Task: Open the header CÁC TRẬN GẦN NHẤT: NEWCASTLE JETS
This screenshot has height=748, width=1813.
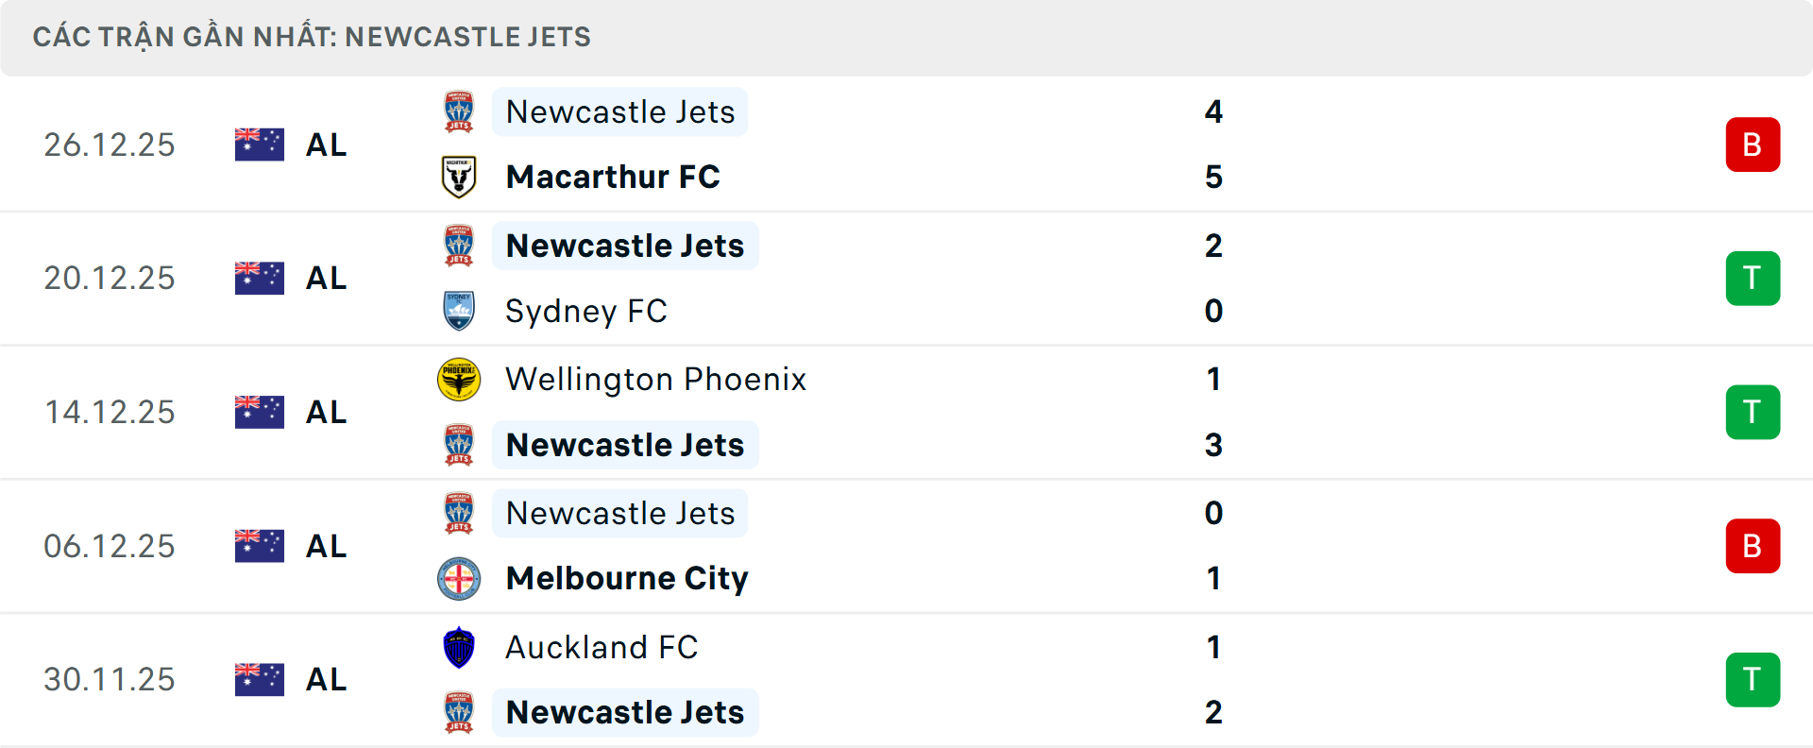Action: [x=312, y=37]
